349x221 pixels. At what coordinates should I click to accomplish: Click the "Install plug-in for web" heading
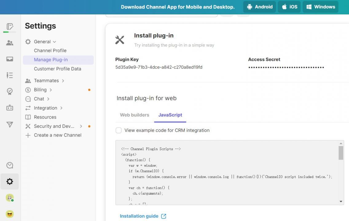pyautogui.click(x=147, y=98)
